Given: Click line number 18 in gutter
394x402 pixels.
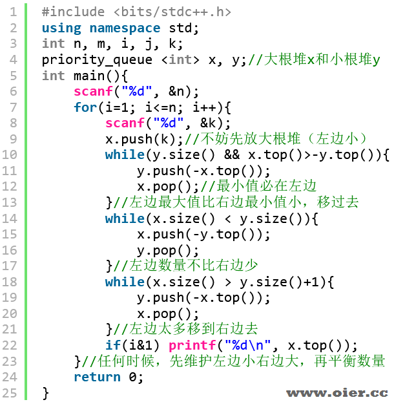Looking at the screenshot, I should click(x=10, y=282).
